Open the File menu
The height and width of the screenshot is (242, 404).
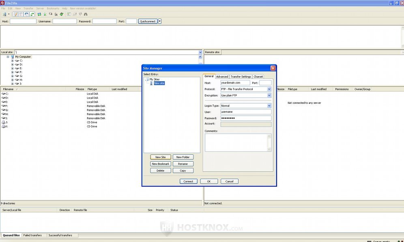(3, 8)
